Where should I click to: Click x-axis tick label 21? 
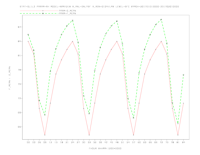tap(67, 142)
